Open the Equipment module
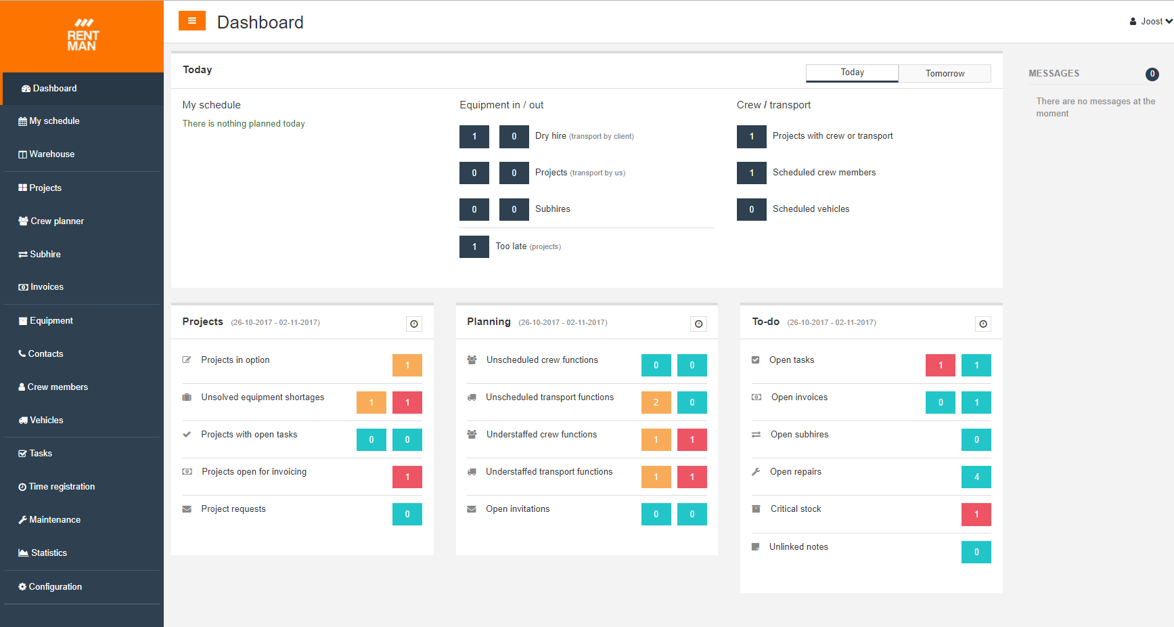 pyautogui.click(x=50, y=320)
